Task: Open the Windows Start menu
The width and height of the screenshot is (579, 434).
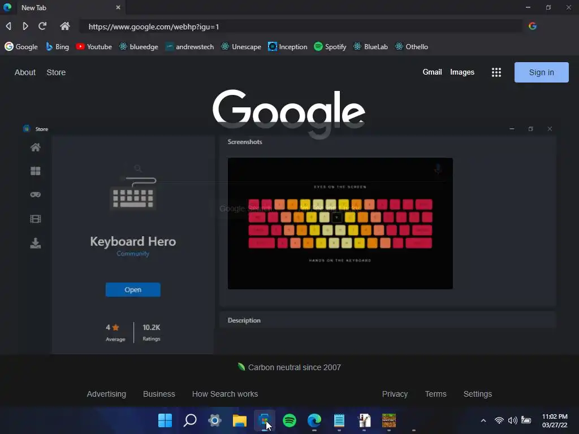Action: click(165, 420)
